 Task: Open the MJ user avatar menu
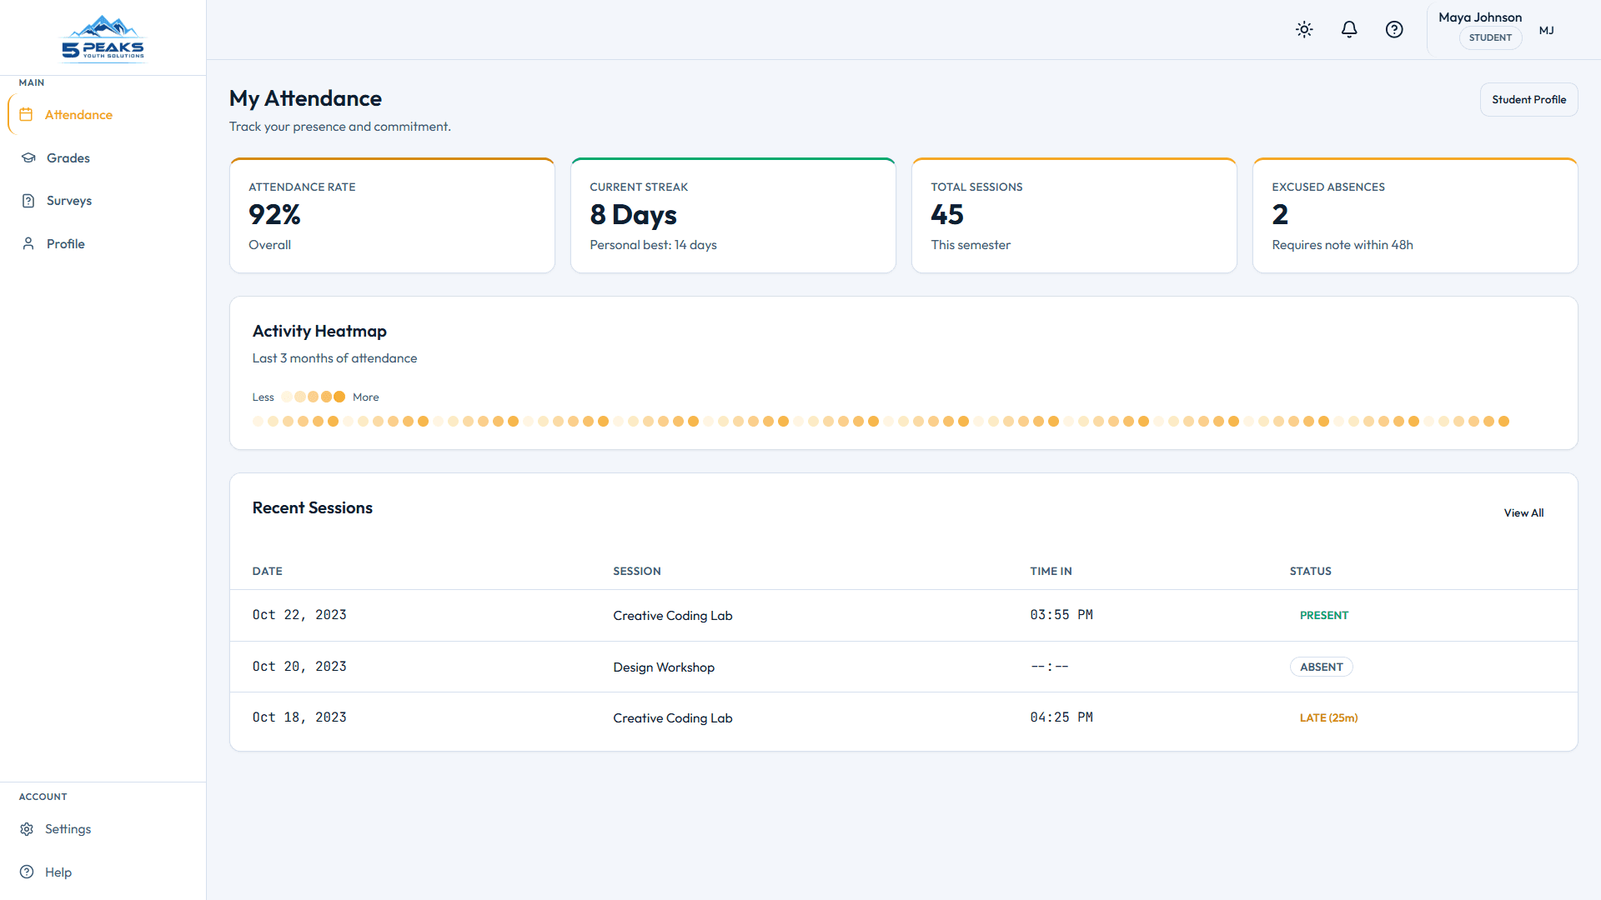(x=1547, y=31)
